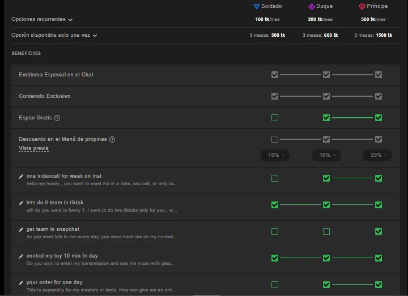408x296 pixels.
Task: Click pencil icon for get team in snapchat
Action: tap(21, 230)
